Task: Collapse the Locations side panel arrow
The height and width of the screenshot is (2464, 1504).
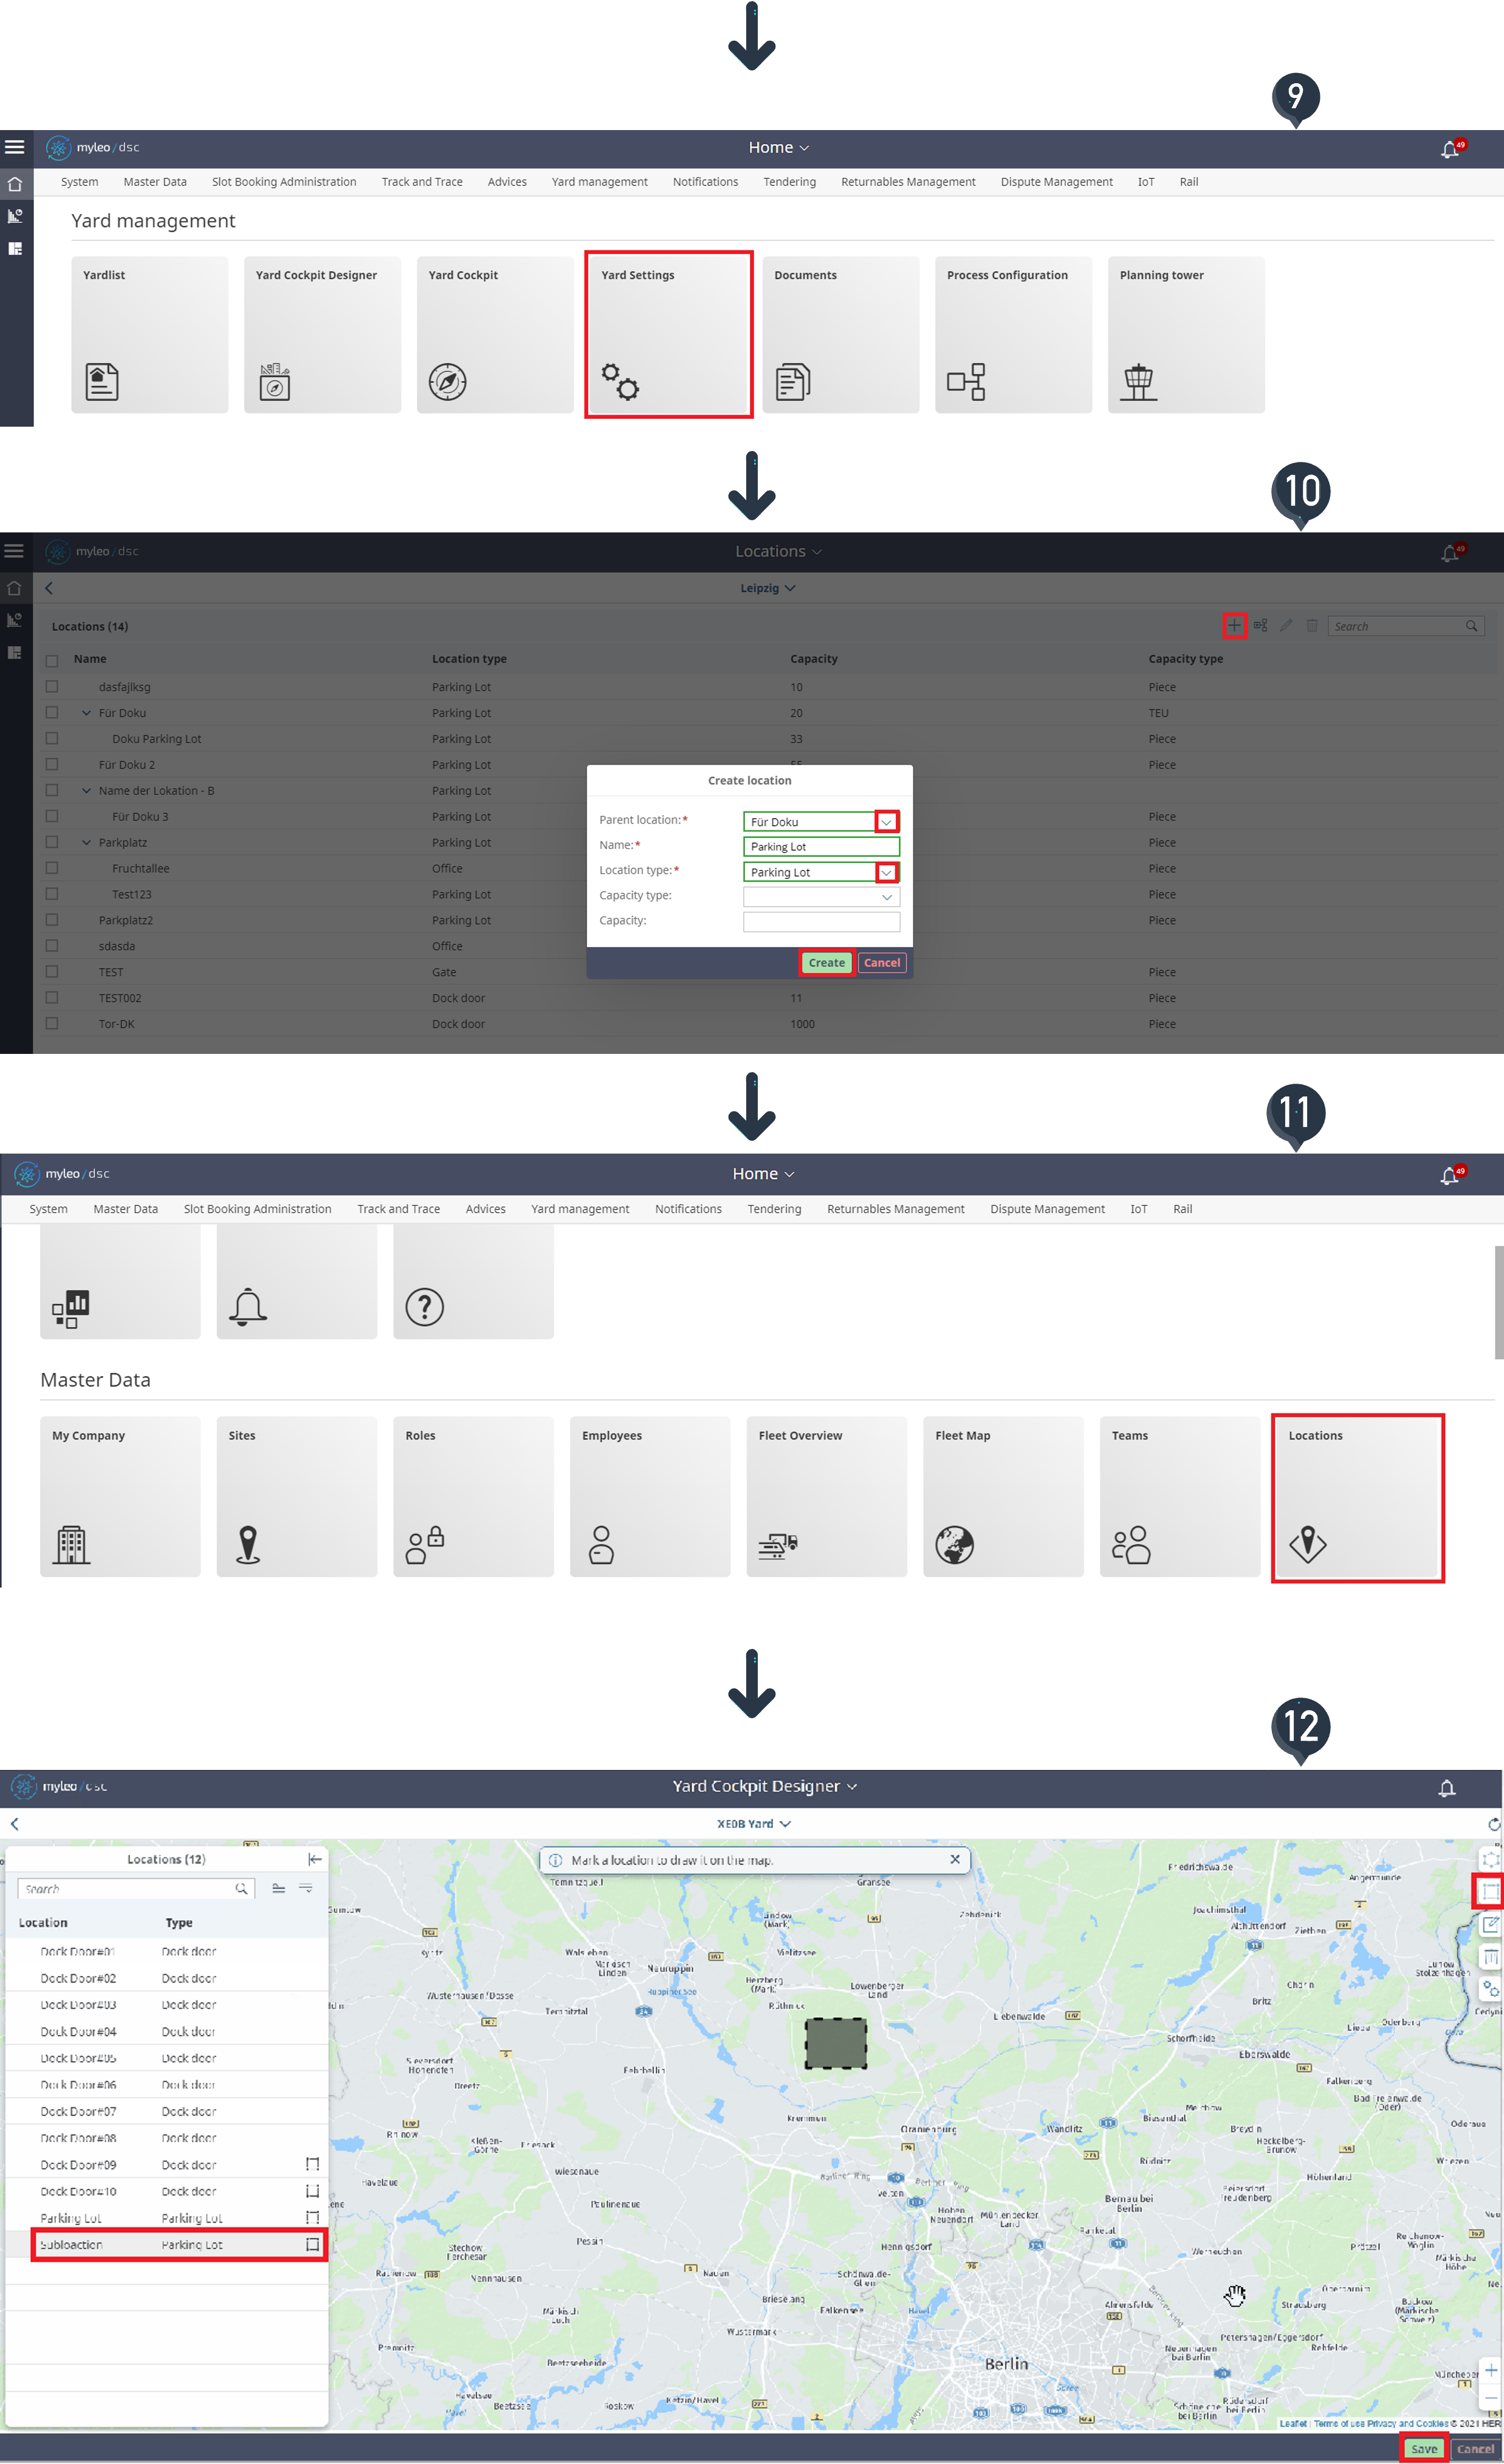Action: click(315, 1859)
